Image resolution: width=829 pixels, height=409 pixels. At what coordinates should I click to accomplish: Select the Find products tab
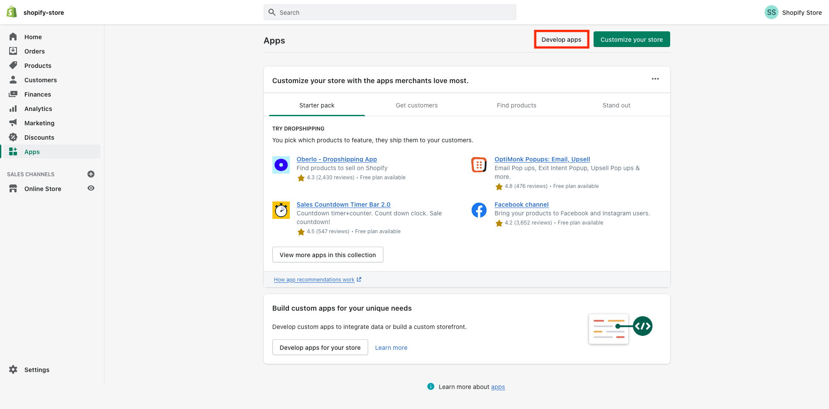pyautogui.click(x=516, y=105)
